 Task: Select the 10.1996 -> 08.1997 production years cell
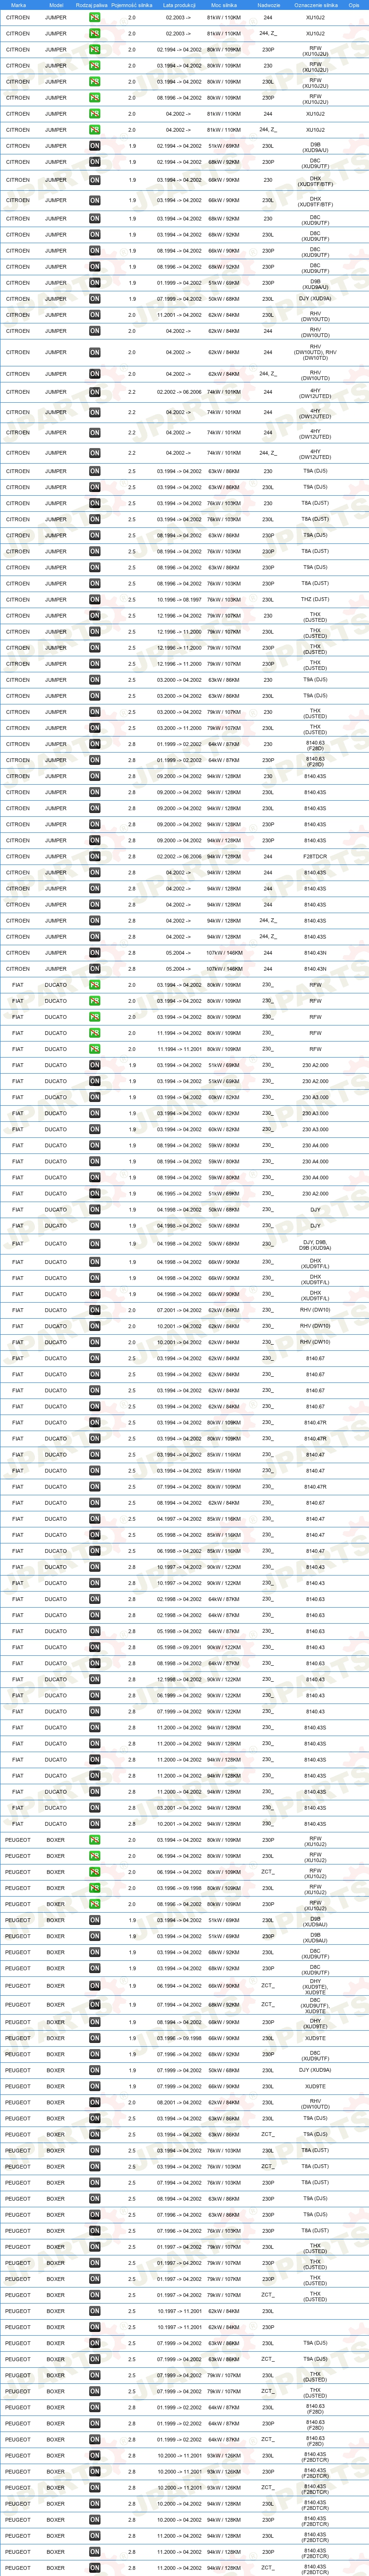click(x=178, y=600)
